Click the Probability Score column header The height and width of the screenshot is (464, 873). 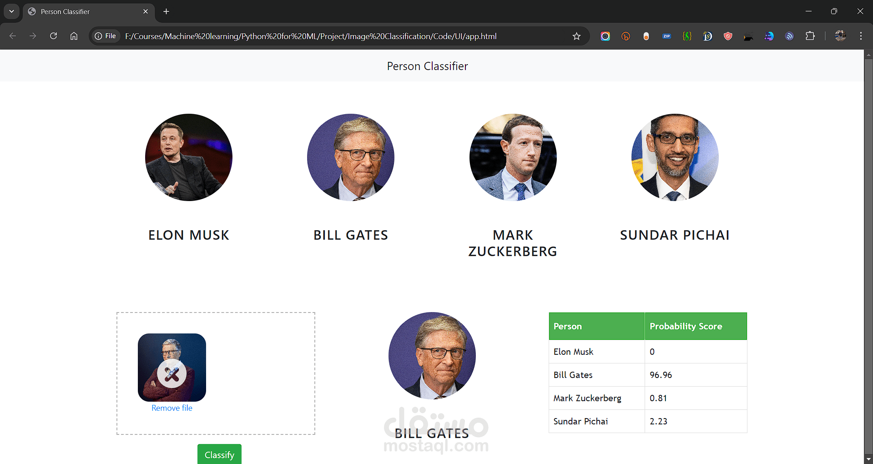(696, 326)
